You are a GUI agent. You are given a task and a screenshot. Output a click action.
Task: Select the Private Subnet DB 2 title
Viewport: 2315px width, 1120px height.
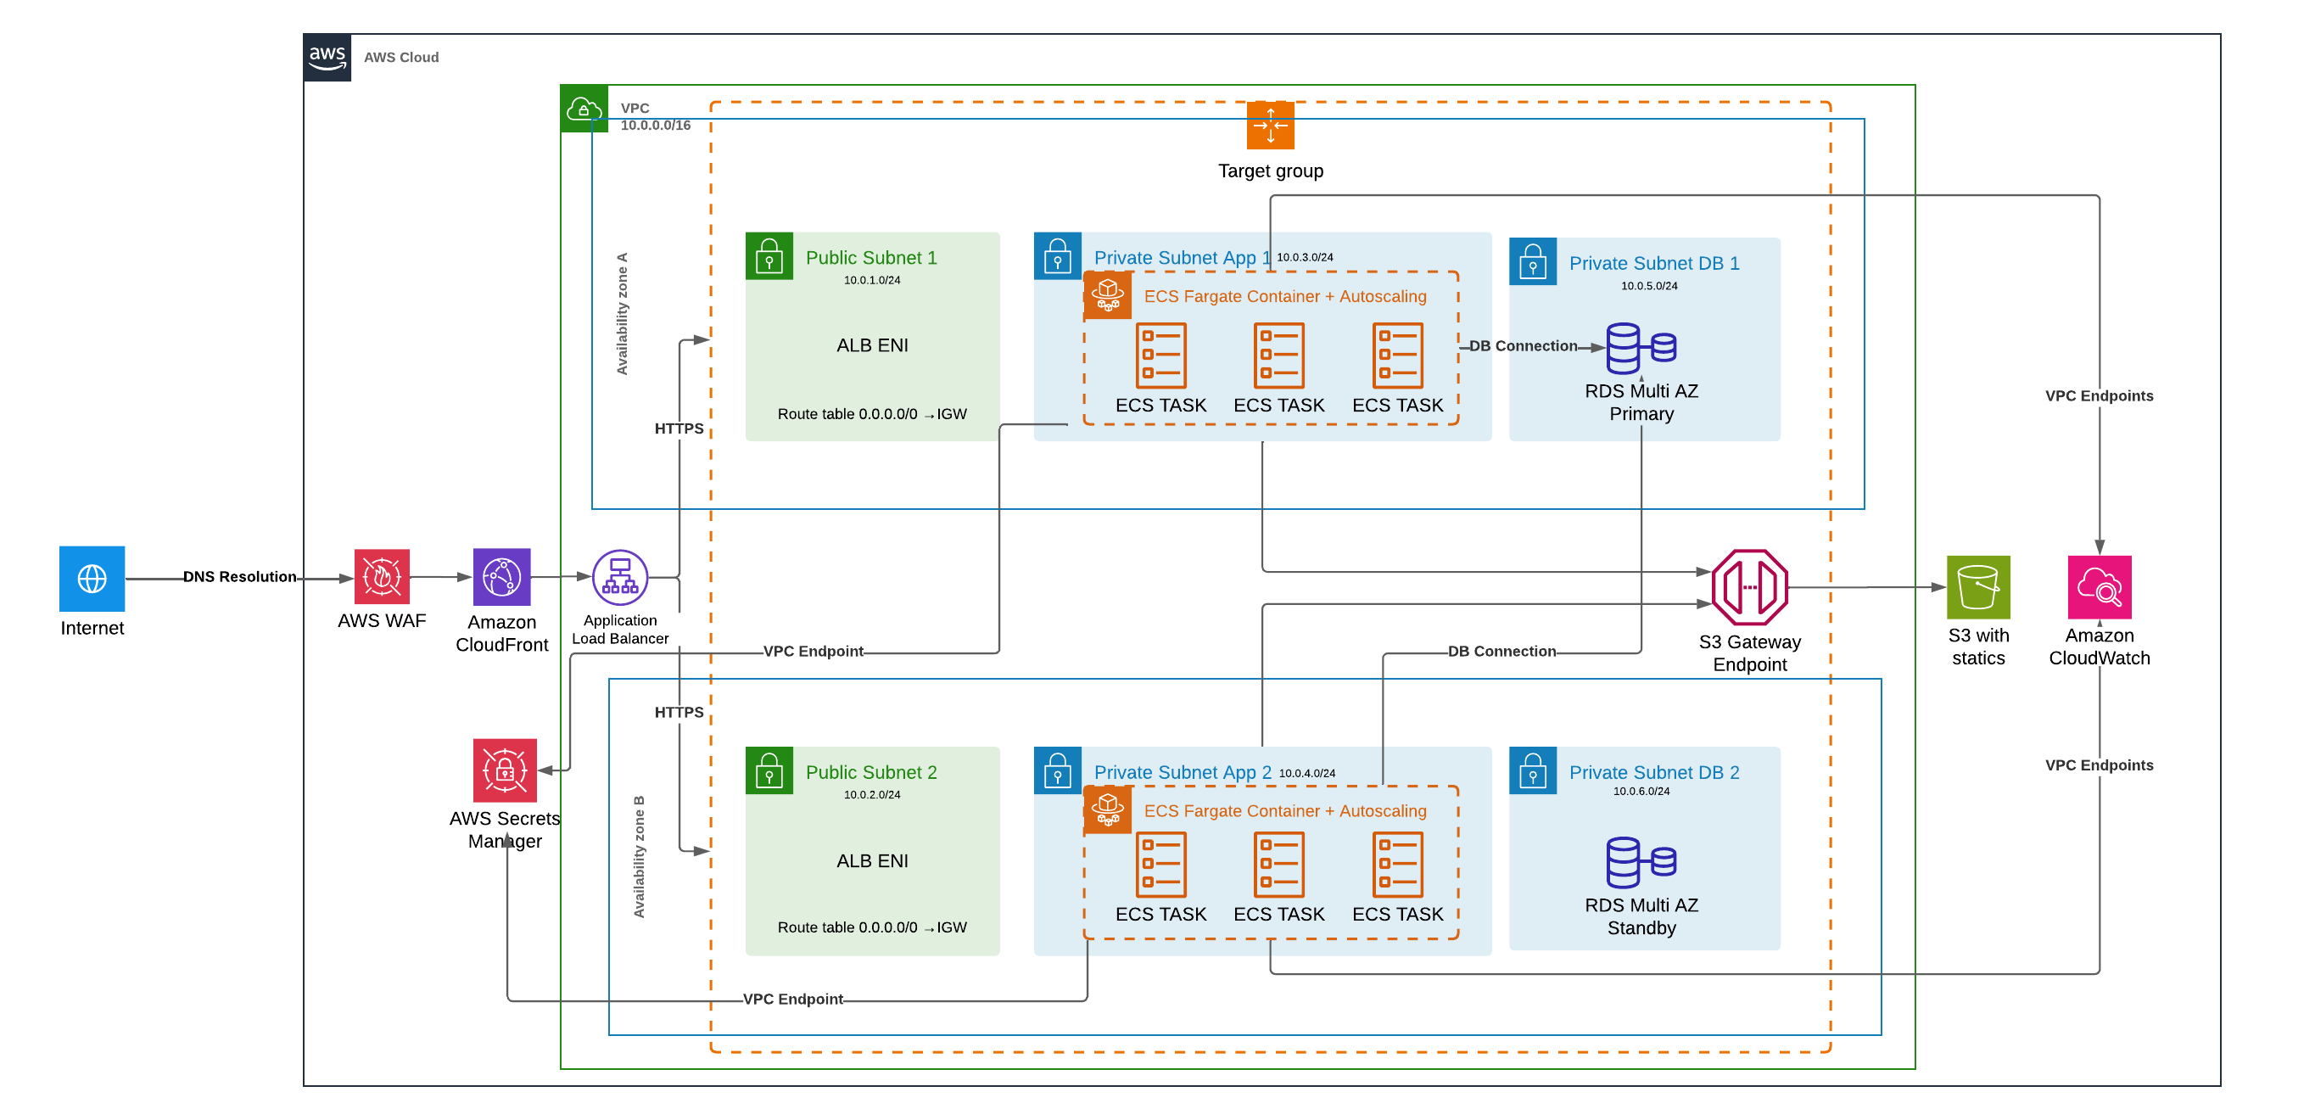click(1654, 773)
